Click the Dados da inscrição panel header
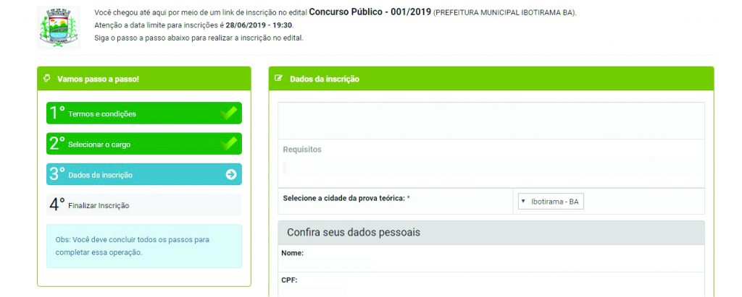 (x=491, y=78)
